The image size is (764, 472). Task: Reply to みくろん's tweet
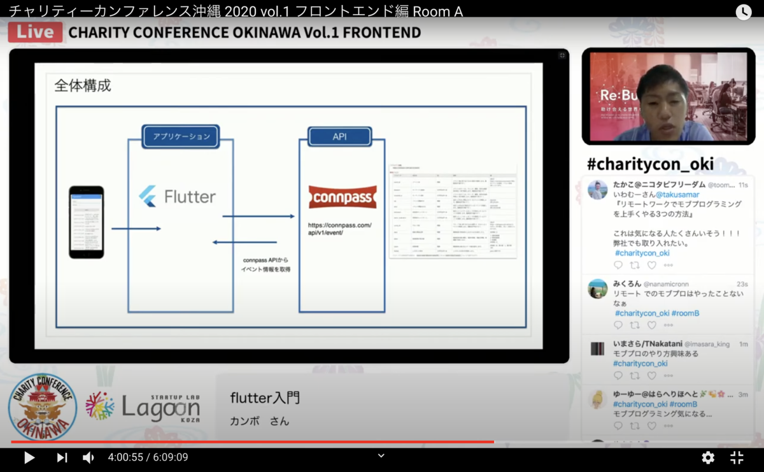click(618, 325)
